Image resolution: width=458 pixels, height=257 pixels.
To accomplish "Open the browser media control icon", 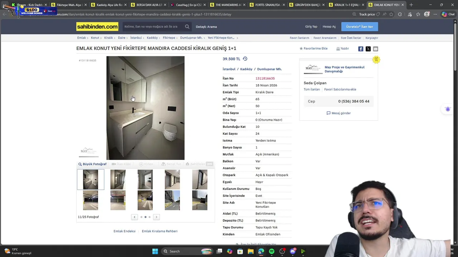I will coord(410,14).
